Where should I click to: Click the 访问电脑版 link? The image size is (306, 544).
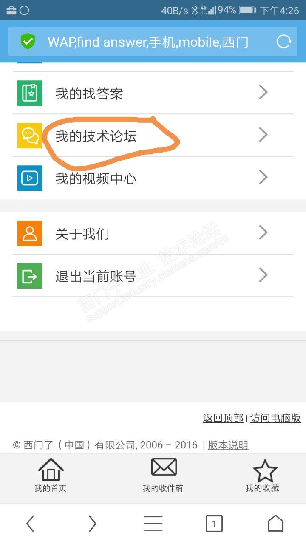click(x=275, y=418)
